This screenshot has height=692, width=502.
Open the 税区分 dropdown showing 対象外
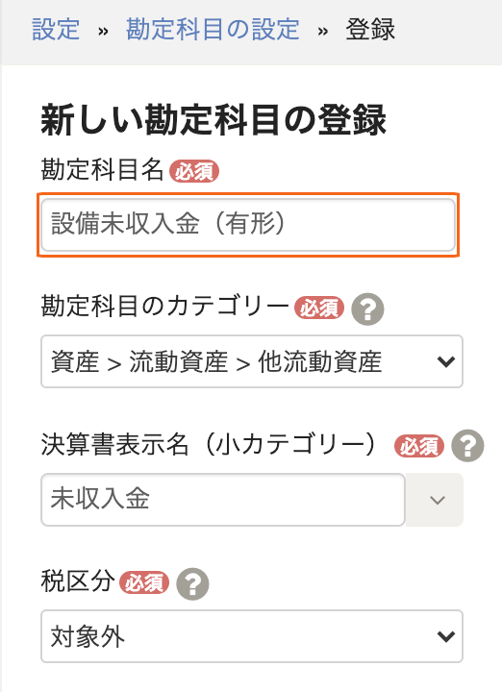point(252,636)
